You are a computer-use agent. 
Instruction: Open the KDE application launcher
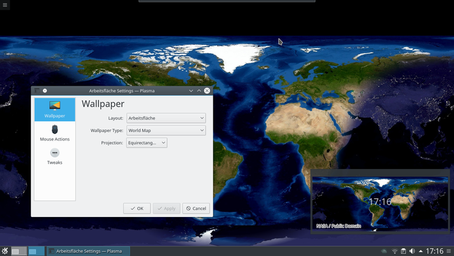5,251
